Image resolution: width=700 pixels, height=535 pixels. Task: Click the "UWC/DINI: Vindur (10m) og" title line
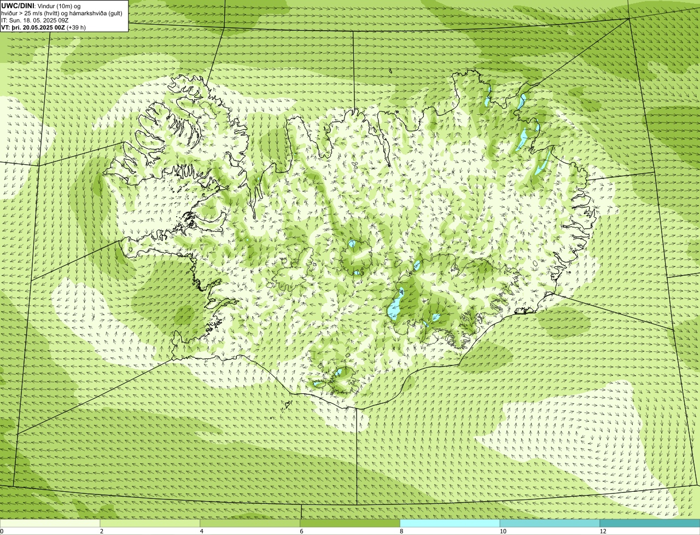(x=41, y=6)
